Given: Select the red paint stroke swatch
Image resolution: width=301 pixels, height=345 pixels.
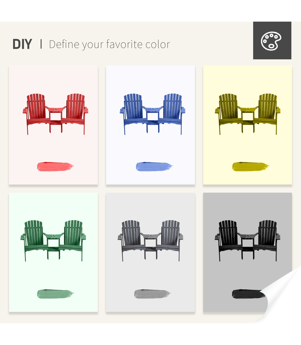Looking at the screenshot, I should (x=55, y=167).
